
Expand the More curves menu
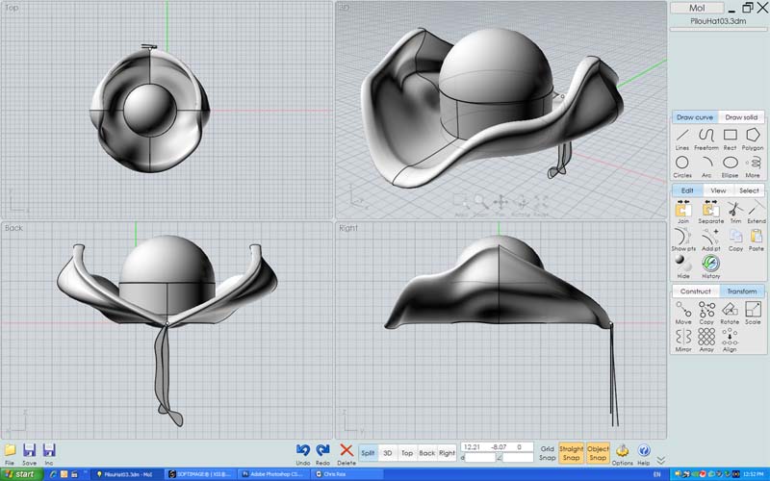point(753,166)
